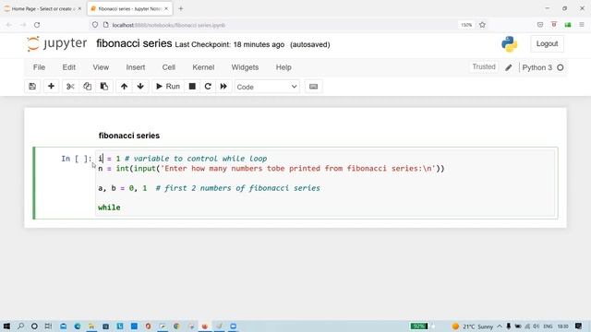Click the fibonacci series markdown heading
This screenshot has width=591, height=332.
point(129,136)
